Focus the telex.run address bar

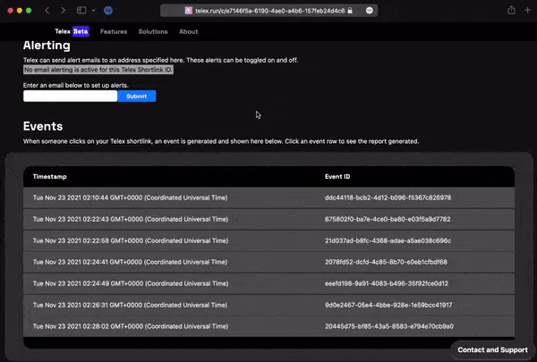[x=269, y=11]
